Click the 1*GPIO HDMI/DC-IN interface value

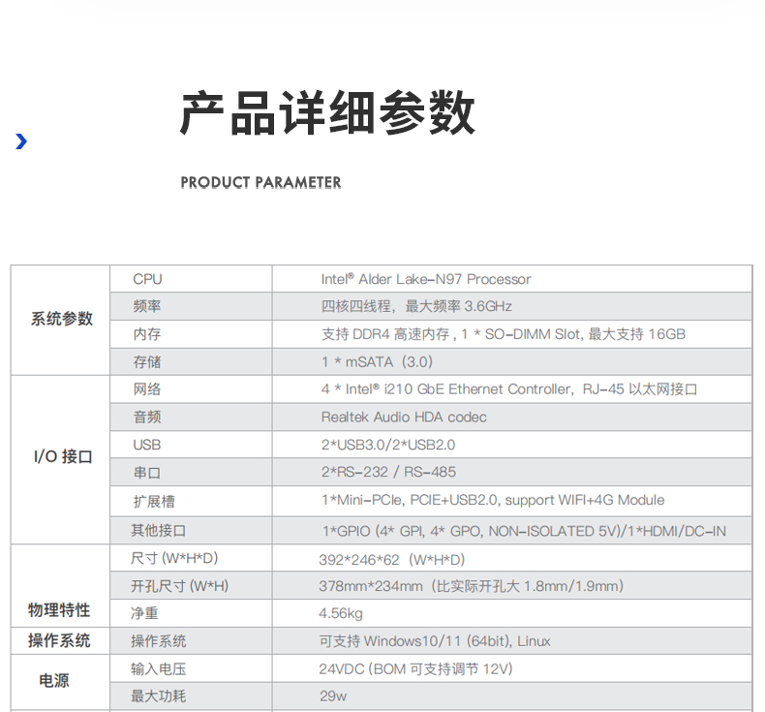click(523, 531)
